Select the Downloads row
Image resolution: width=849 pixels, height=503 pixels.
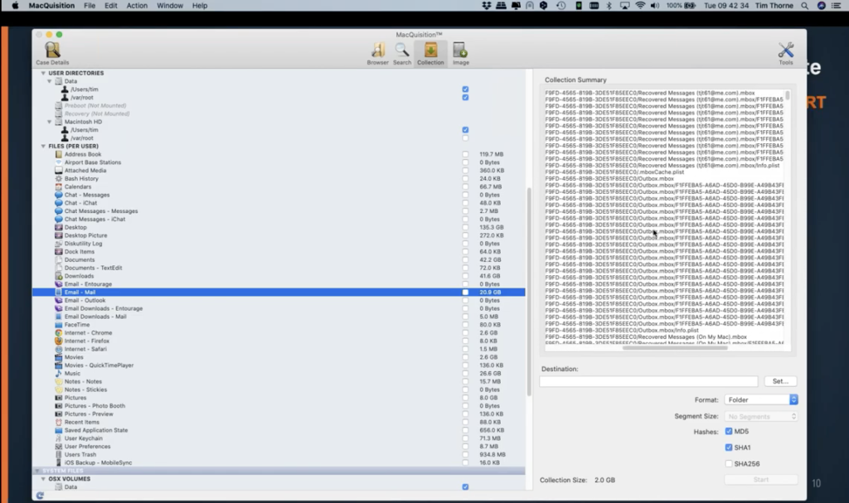(x=279, y=276)
